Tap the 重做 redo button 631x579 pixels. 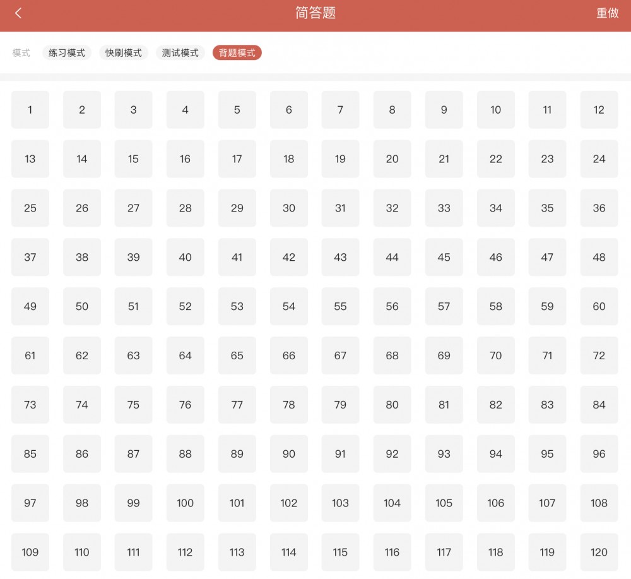pos(607,13)
